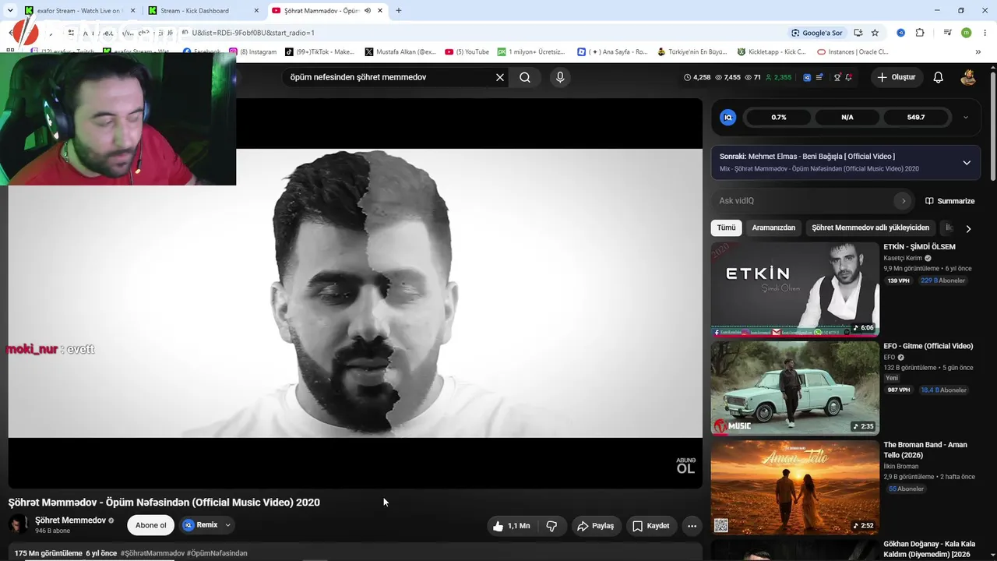Click the vidIQ logo in stats panel
The image size is (997, 561).
pos(728,118)
